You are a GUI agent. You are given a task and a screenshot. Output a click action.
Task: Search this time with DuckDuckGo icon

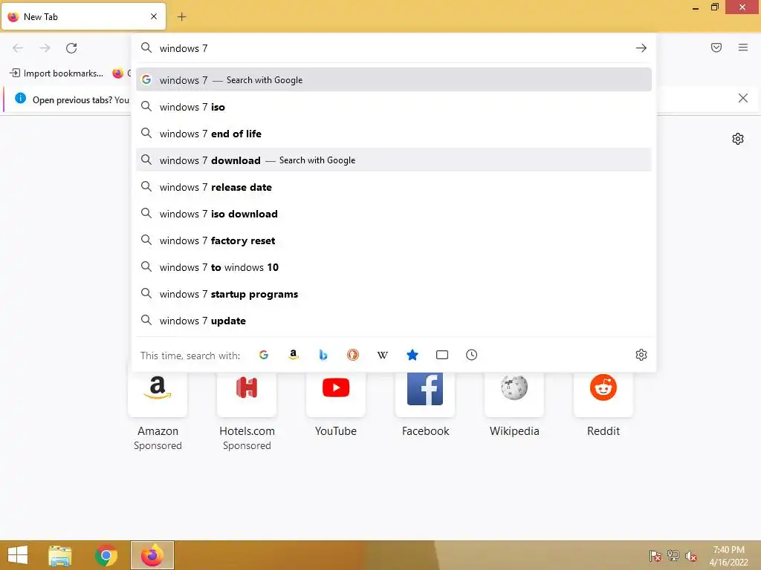pyautogui.click(x=353, y=355)
